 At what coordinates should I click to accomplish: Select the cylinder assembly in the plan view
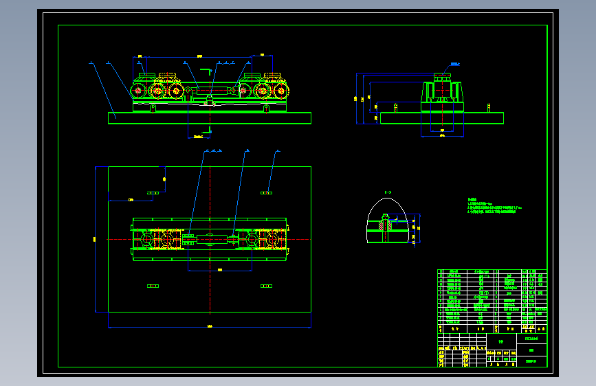211,240
